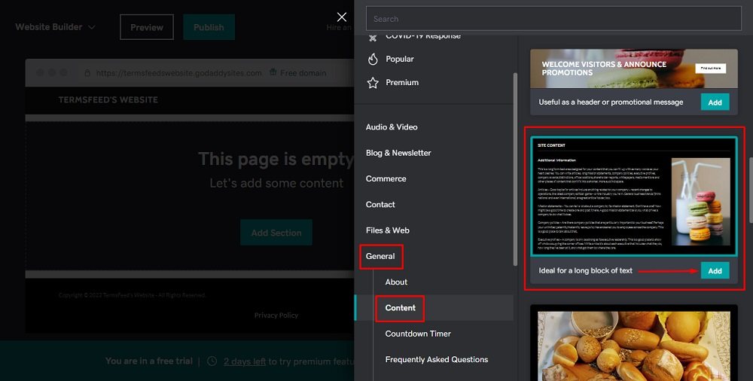Collapse the General category
753x381 pixels.
[380, 256]
